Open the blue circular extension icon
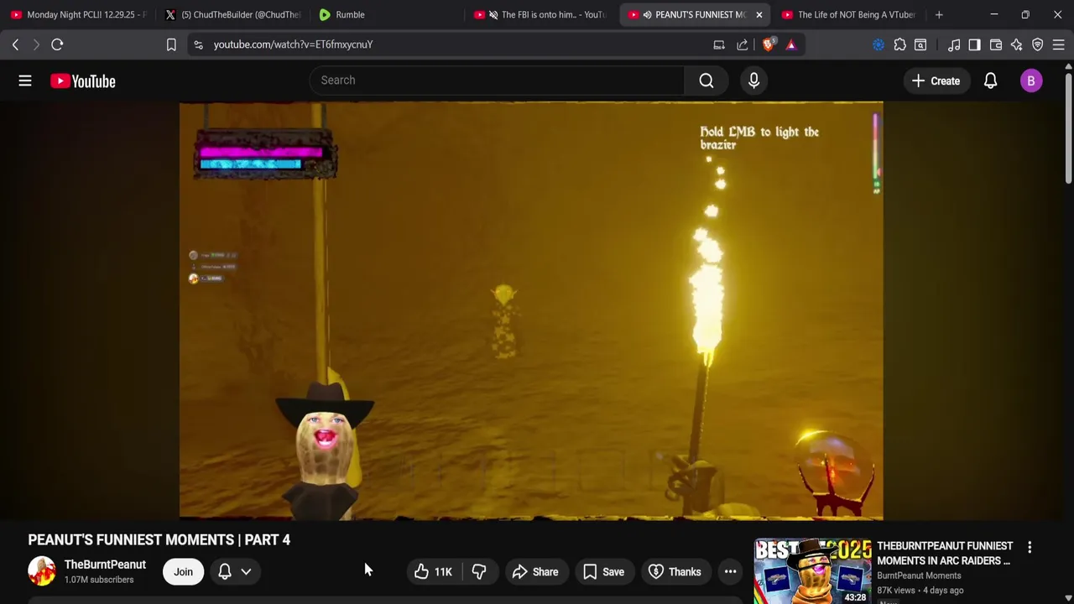 click(x=878, y=44)
